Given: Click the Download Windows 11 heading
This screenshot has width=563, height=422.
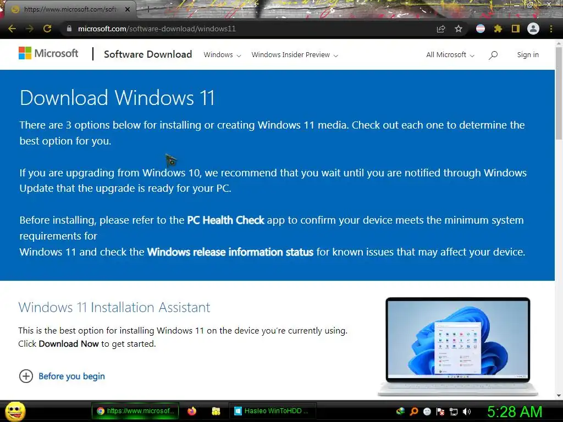Looking at the screenshot, I should point(117,98).
